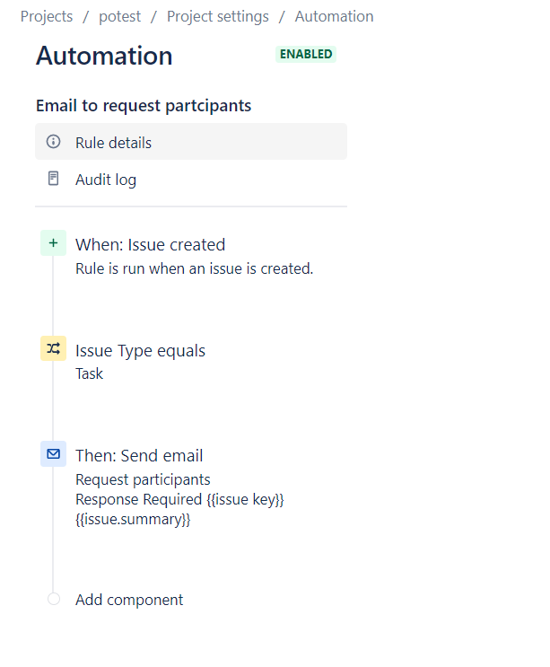This screenshot has height=667, width=550.
Task: Click the Audit log document icon
Action: (53, 179)
